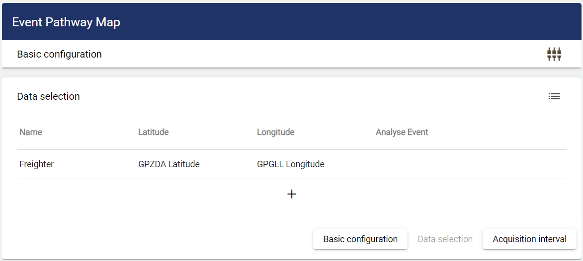Image resolution: width=583 pixels, height=261 pixels.
Task: Click the Data selection panel title
Action: pyautogui.click(x=48, y=96)
